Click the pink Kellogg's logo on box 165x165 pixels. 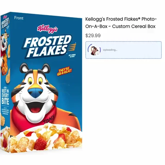47,29
